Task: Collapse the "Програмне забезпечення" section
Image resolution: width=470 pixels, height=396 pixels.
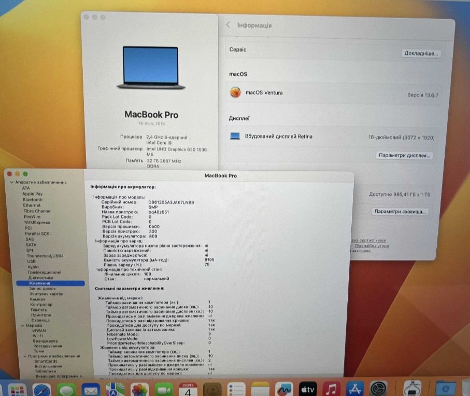Action: pos(24,357)
